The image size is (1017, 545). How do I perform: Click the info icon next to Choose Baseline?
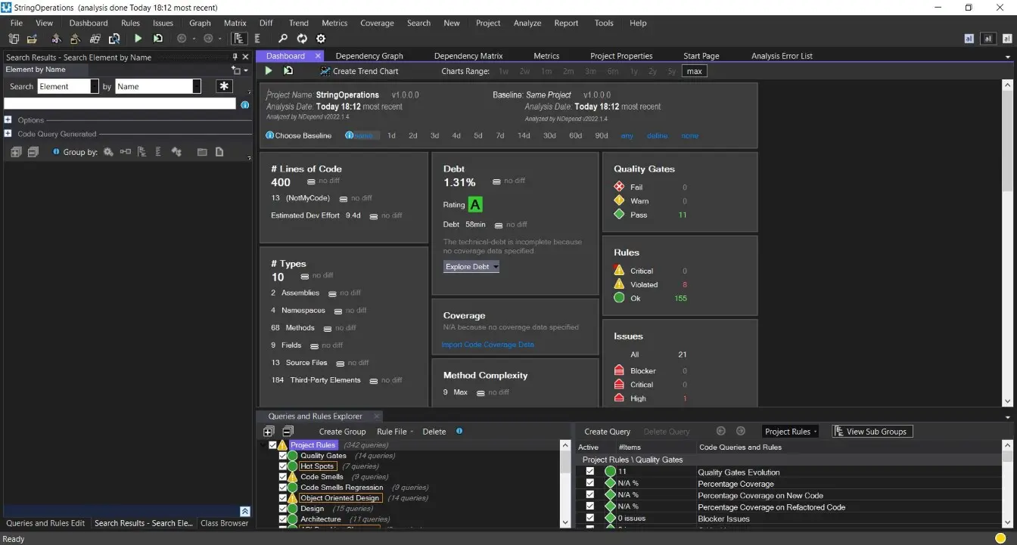pos(269,136)
